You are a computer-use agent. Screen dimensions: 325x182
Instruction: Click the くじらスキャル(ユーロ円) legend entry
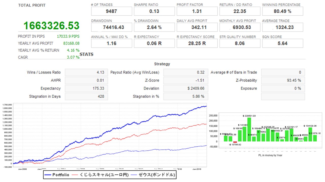(101, 175)
